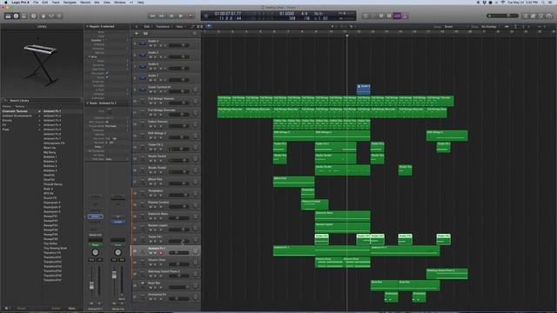Screen dimensions: 557x313
Task: Toggle Show/Hide Flex button
Action: 200,26
